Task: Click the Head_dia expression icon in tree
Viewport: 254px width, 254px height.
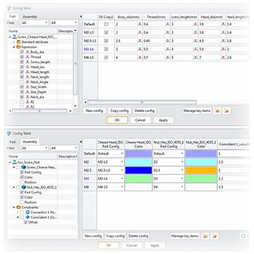Action: (28, 67)
